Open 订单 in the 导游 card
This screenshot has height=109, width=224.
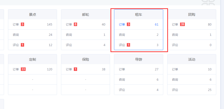pyautogui.click(x=122, y=69)
